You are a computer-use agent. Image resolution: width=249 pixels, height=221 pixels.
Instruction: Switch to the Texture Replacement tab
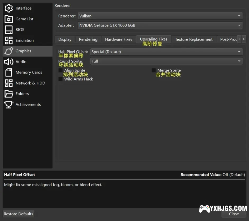(194, 39)
